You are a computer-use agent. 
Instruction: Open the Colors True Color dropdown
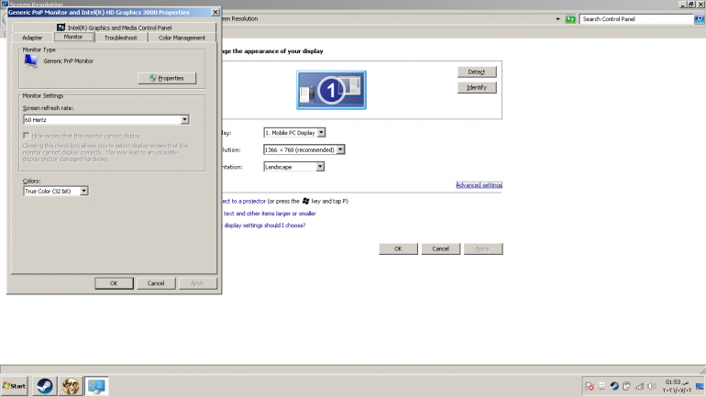pyautogui.click(x=83, y=191)
